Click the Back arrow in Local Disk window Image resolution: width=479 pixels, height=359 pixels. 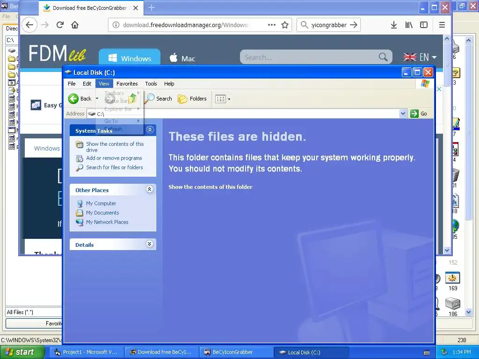pos(73,99)
